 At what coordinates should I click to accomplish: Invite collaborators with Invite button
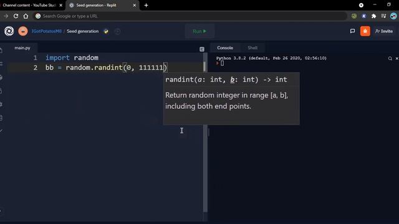384,31
